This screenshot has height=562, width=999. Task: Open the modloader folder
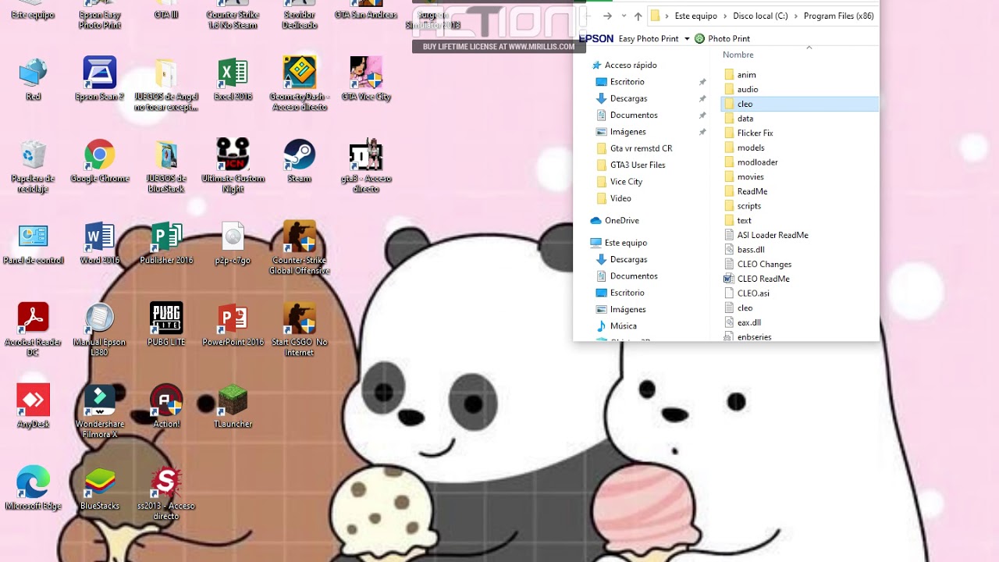pyautogui.click(x=757, y=162)
